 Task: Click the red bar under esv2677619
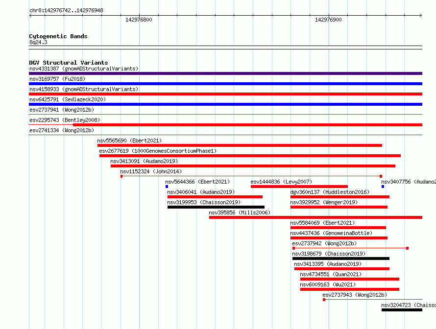[x=250, y=156]
